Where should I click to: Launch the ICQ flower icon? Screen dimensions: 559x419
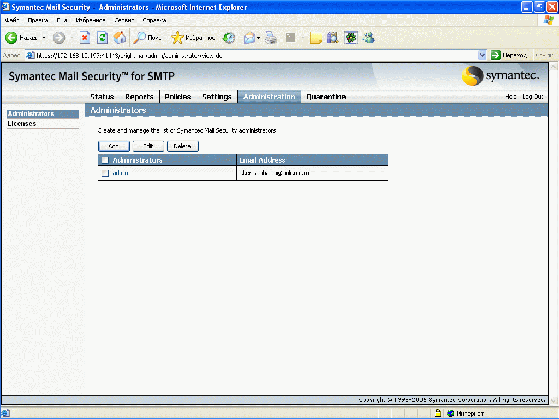(351, 38)
